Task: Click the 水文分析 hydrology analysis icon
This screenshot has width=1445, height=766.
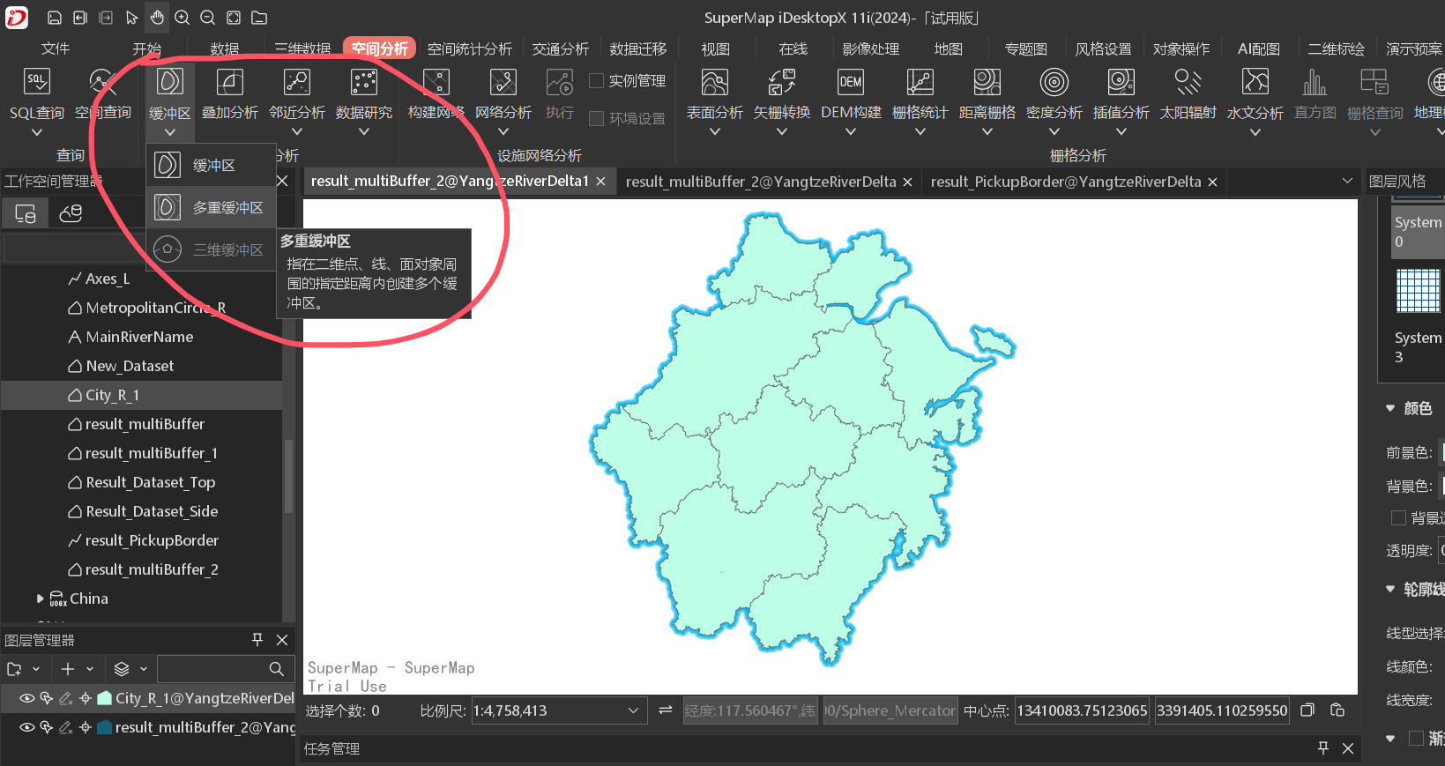Action: pos(1255,82)
